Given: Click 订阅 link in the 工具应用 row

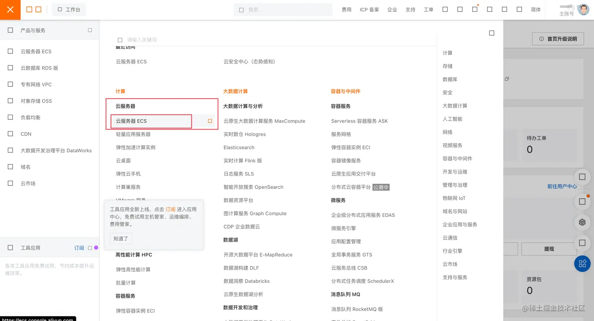Looking at the screenshot, I should pos(79,248).
